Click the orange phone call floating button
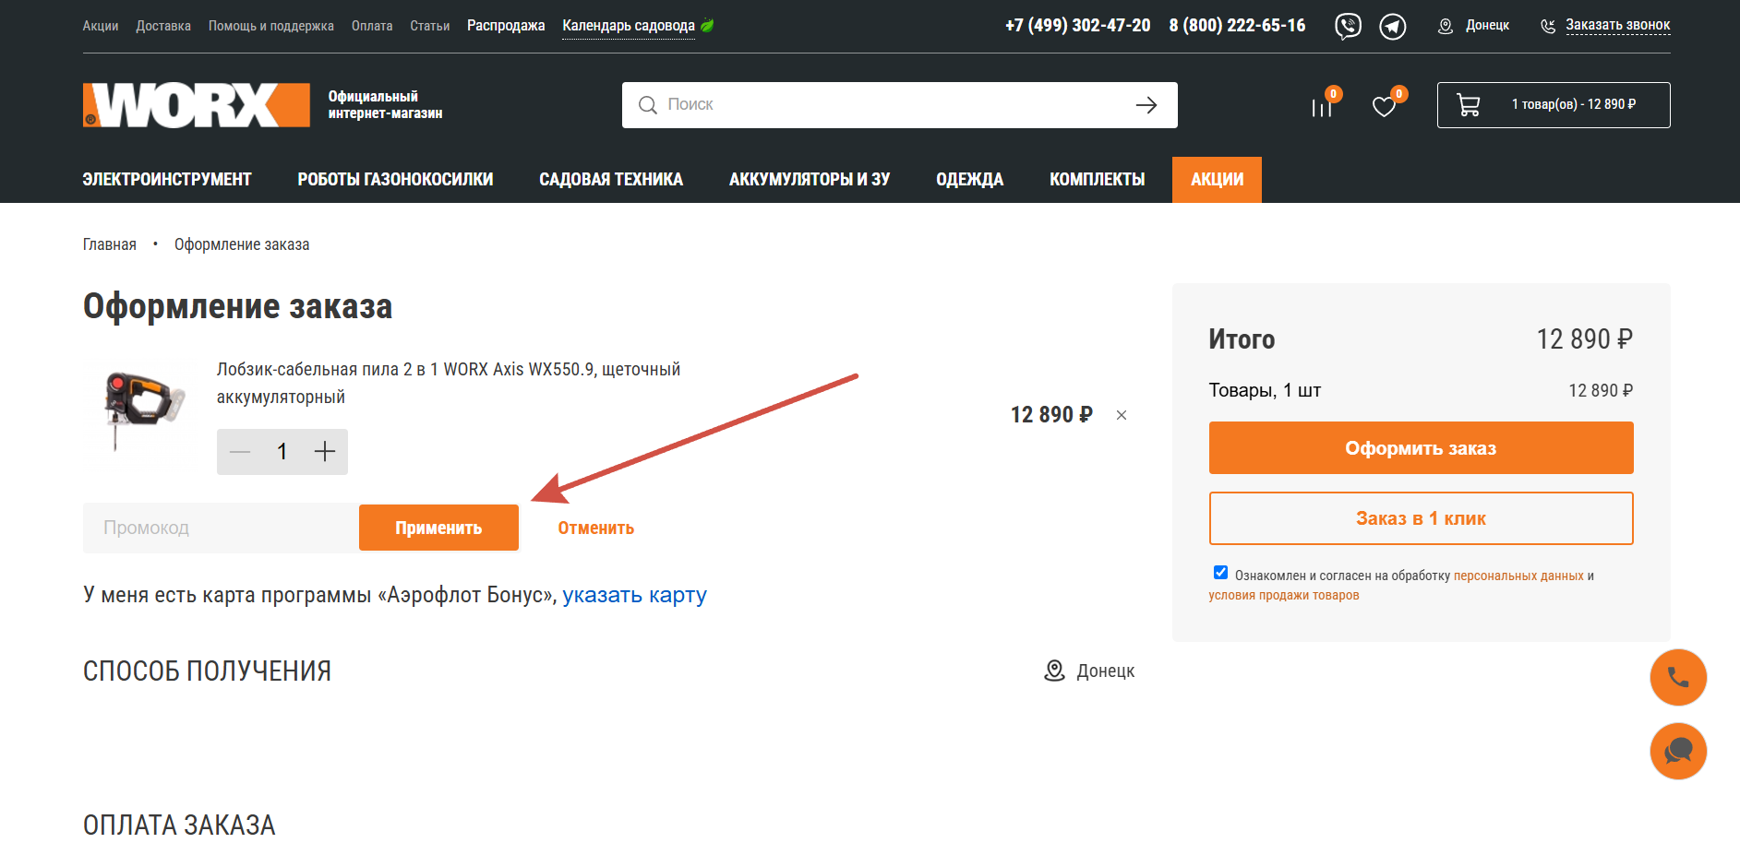The height and width of the screenshot is (843, 1740). 1678,678
